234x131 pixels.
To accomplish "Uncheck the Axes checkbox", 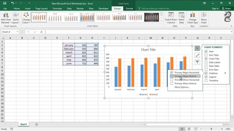I will pyautogui.click(x=206, y=51).
